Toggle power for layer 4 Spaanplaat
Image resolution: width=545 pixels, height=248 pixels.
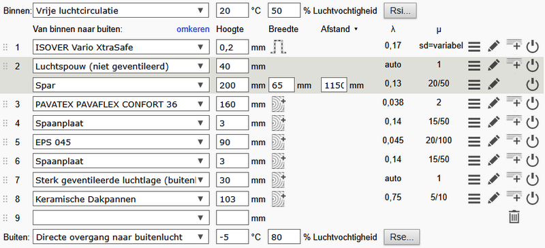tap(532, 123)
